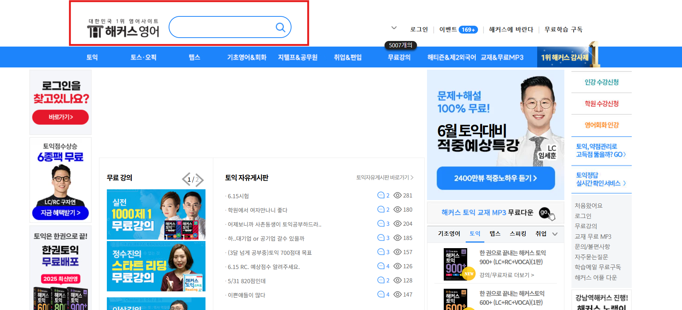Open 강의/무료자료 더보기 link

coord(507,275)
